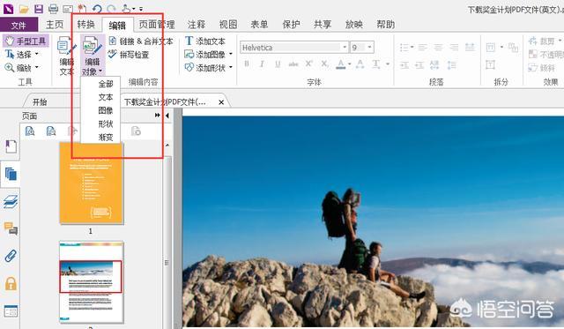
Task: Open the Attachments paperclip panel
Action: 11,257
